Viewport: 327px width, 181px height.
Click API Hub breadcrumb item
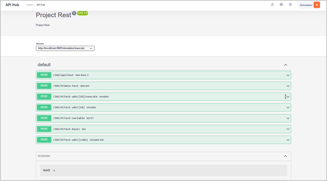point(41,5)
